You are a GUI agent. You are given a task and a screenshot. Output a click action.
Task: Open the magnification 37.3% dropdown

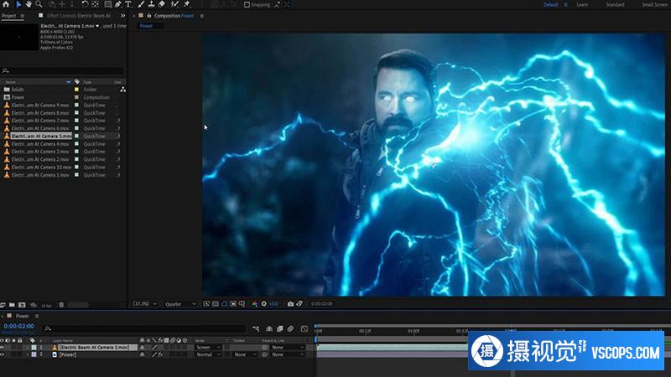coord(144,304)
